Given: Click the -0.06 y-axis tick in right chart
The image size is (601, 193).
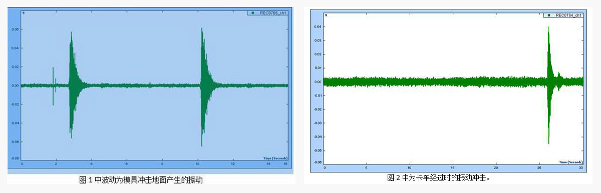Looking at the screenshot, I should tap(318, 162).
